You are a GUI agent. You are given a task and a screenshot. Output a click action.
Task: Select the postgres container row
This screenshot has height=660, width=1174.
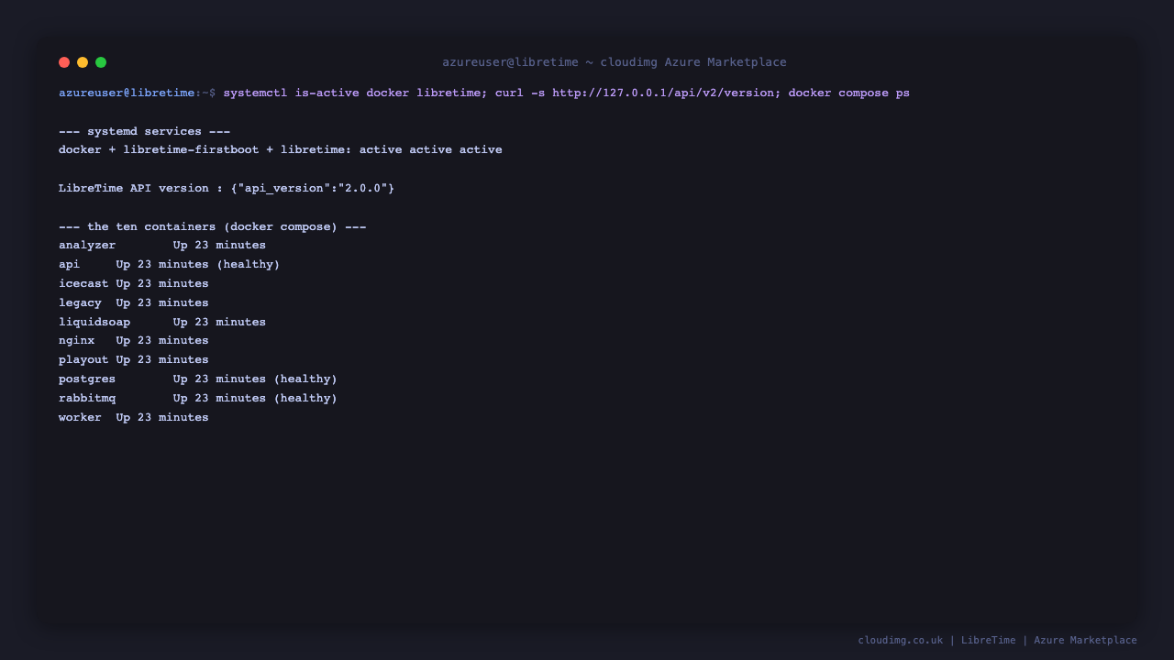click(198, 379)
